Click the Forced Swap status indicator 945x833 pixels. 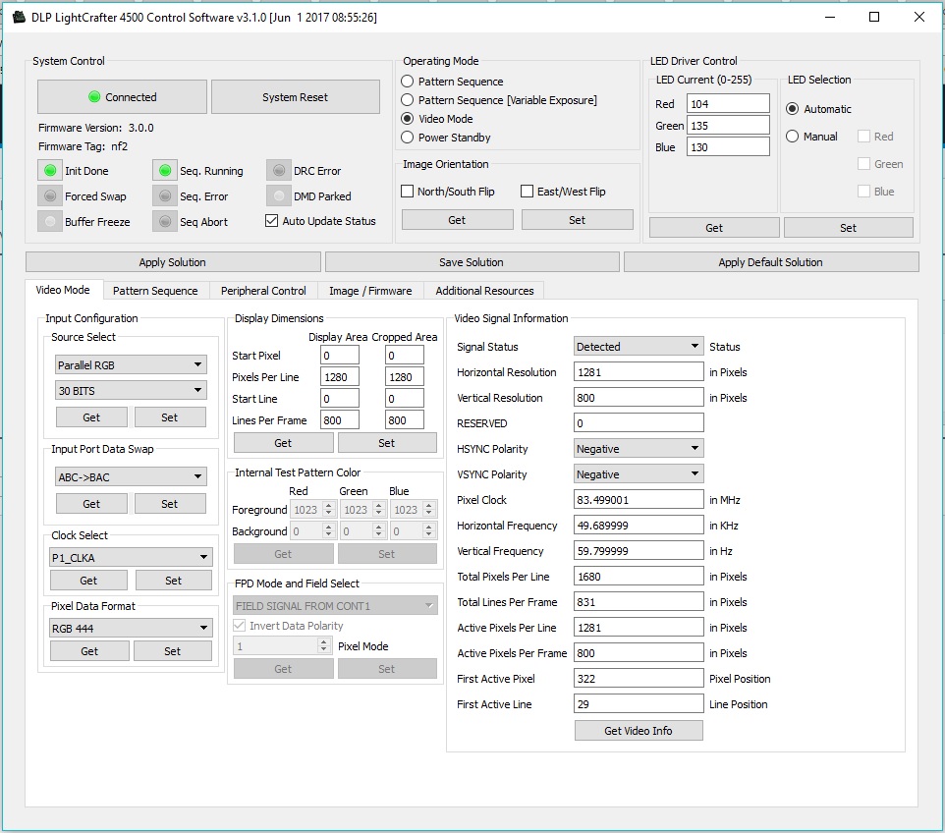point(50,195)
